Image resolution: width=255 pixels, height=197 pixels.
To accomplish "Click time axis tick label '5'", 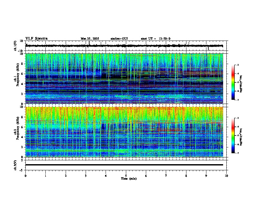I will click(126, 176).
